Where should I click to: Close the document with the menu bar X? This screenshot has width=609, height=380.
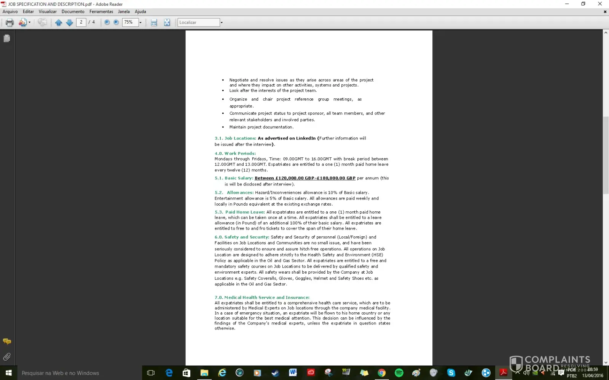coord(605,12)
